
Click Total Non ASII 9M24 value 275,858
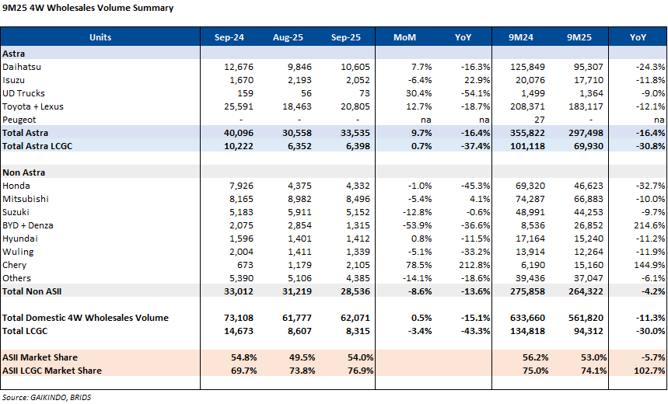point(527,291)
